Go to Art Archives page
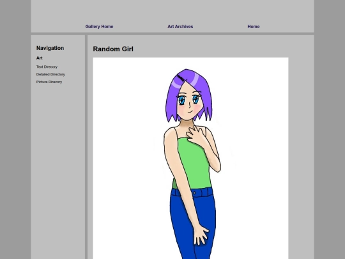 (180, 27)
